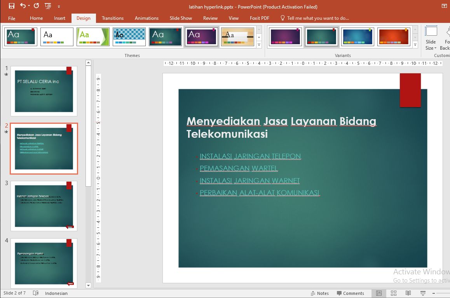The height and width of the screenshot is (298, 450).
Task: Toggle Normal view button in status bar
Action: coord(378,293)
